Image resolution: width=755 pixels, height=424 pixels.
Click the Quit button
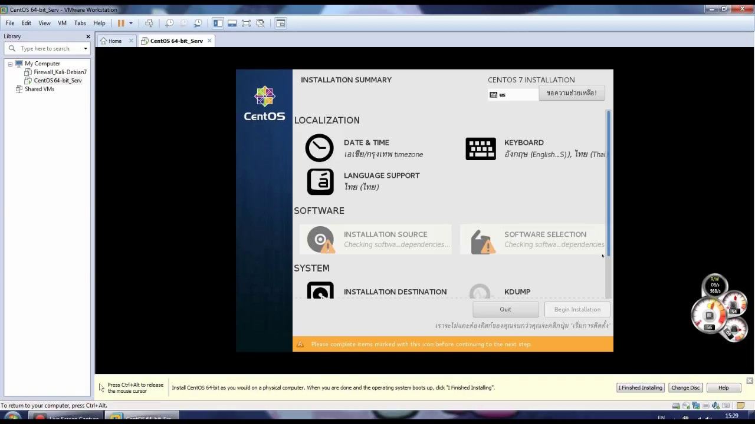pos(505,309)
